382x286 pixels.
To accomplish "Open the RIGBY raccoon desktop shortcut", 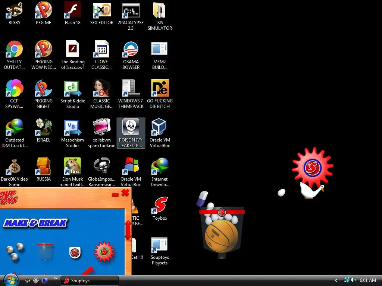I will tap(15, 13).
